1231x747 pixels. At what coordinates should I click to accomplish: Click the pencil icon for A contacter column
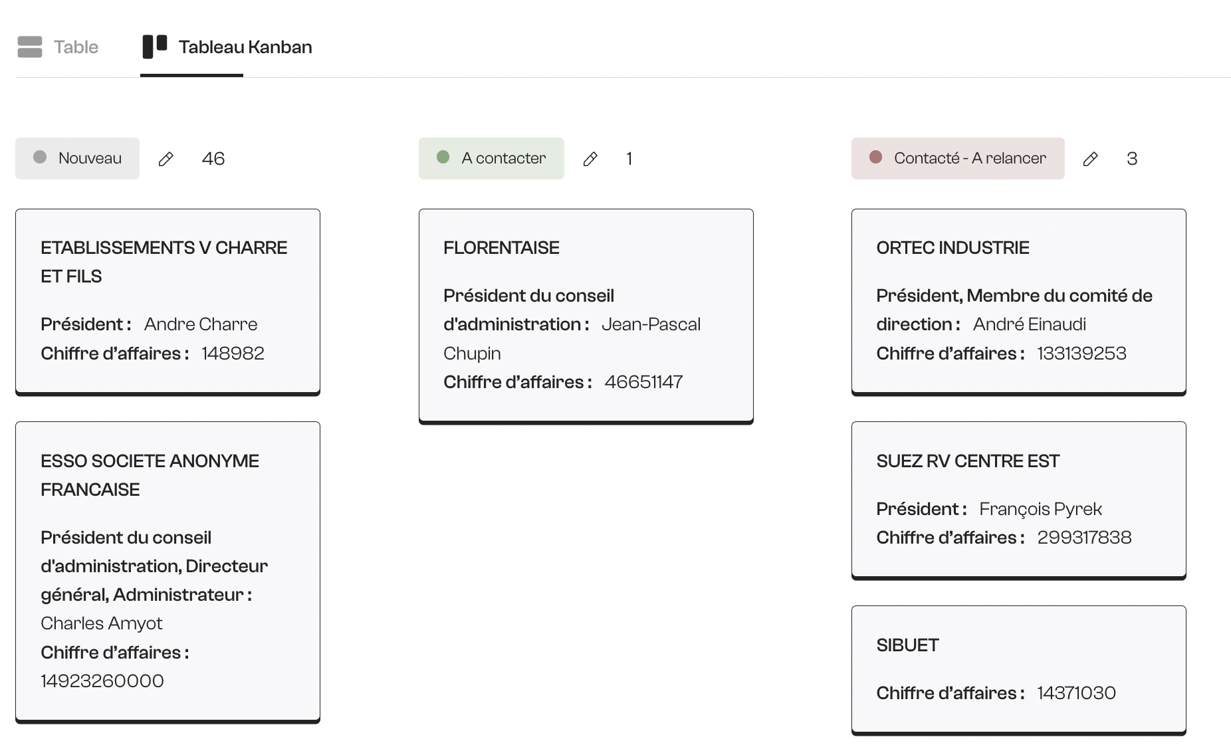[591, 158]
